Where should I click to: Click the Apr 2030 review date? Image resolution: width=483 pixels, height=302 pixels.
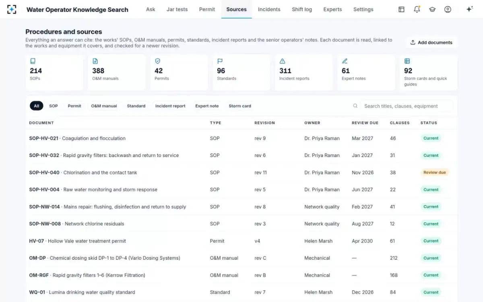coord(362,241)
